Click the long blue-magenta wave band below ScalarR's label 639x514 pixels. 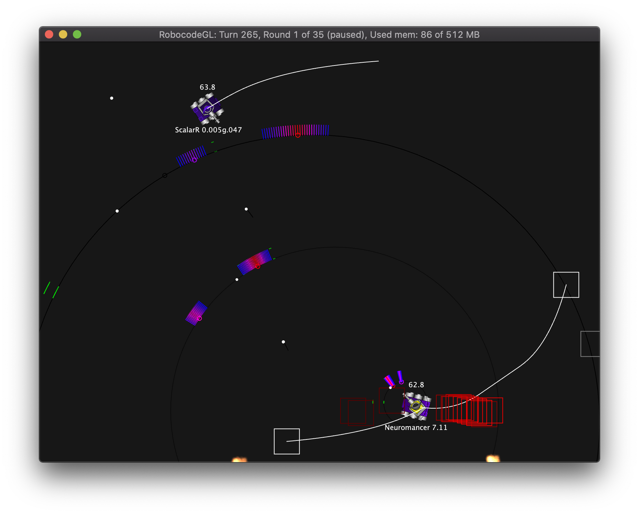pyautogui.click(x=295, y=131)
